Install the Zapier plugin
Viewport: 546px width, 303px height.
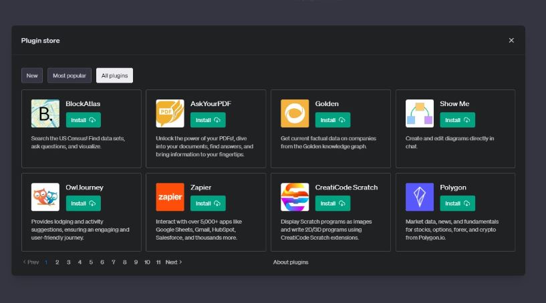(x=208, y=204)
